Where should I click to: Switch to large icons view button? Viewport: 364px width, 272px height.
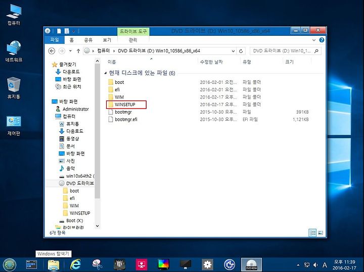(x=321, y=233)
